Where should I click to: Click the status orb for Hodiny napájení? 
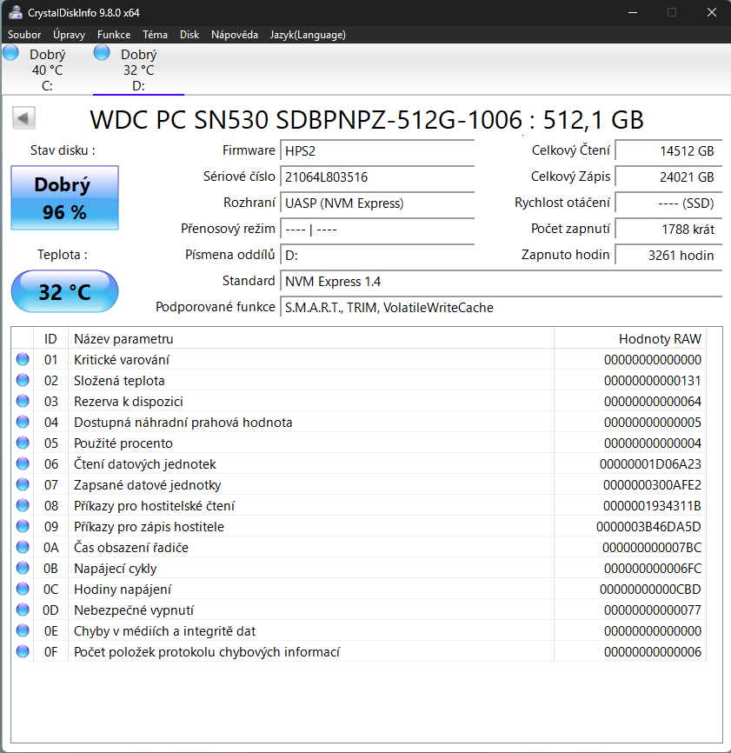[23, 589]
